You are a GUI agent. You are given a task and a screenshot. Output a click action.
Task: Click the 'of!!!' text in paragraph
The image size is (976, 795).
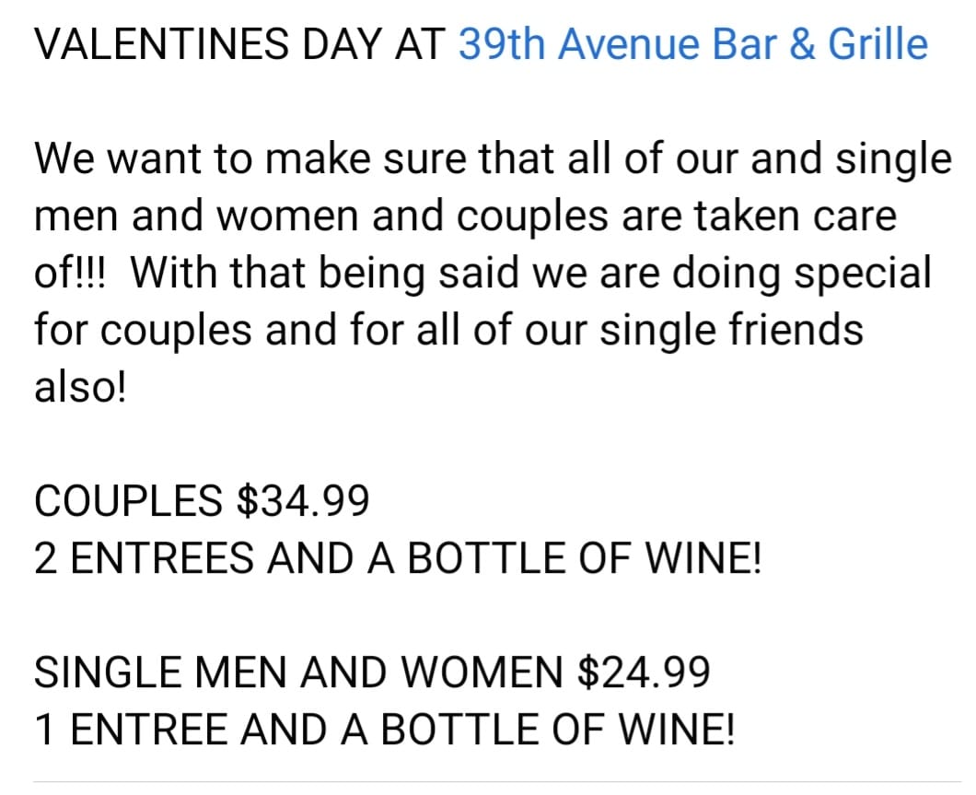coord(70,272)
